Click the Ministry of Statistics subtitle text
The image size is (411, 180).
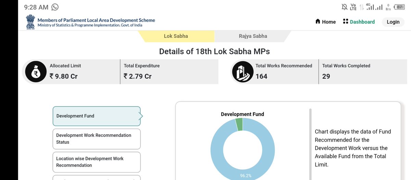click(x=90, y=25)
